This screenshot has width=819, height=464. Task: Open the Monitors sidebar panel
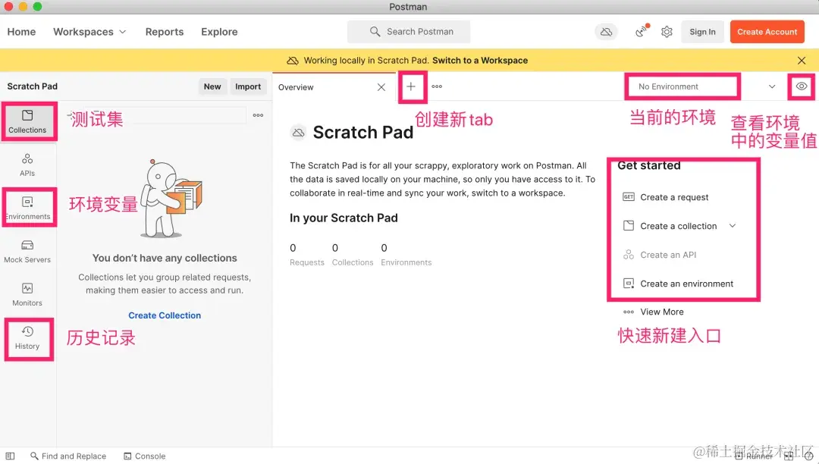27,295
